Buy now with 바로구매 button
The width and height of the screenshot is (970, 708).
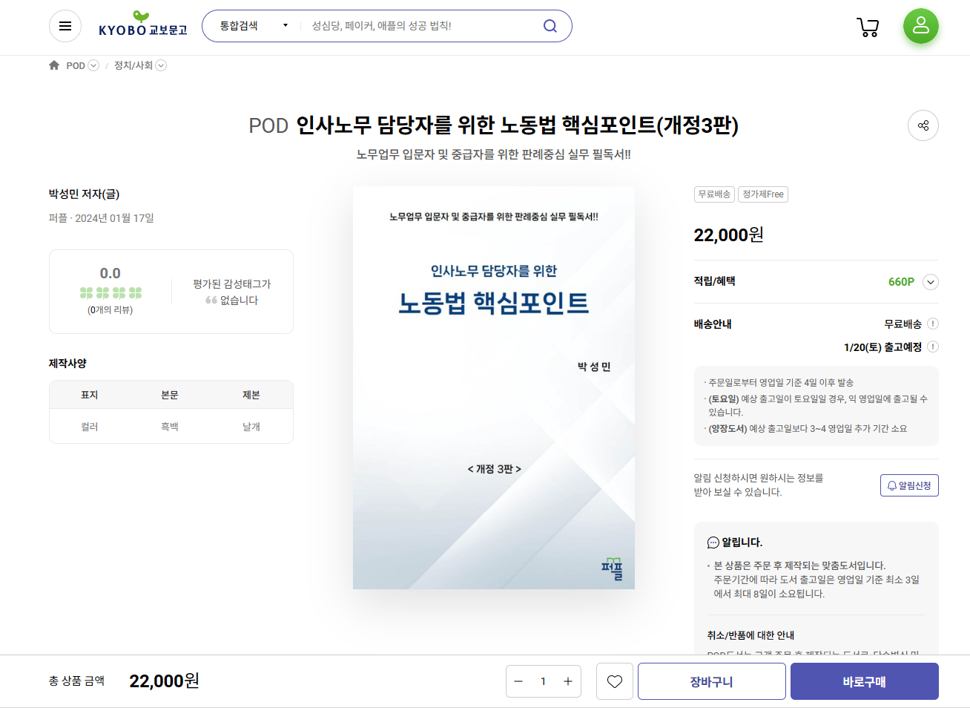point(864,681)
